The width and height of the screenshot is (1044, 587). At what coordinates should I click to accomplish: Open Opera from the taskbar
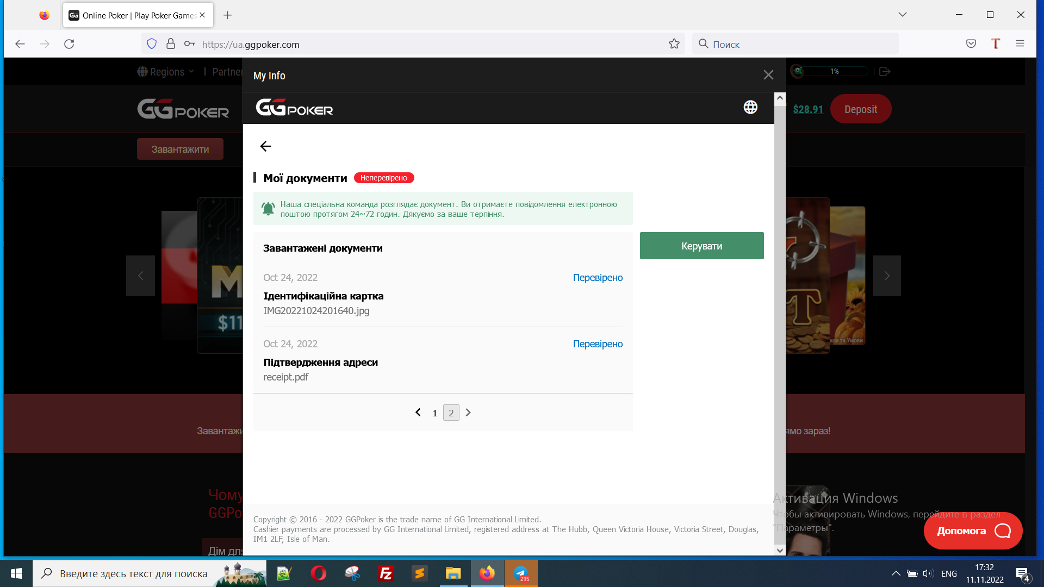[319, 573]
